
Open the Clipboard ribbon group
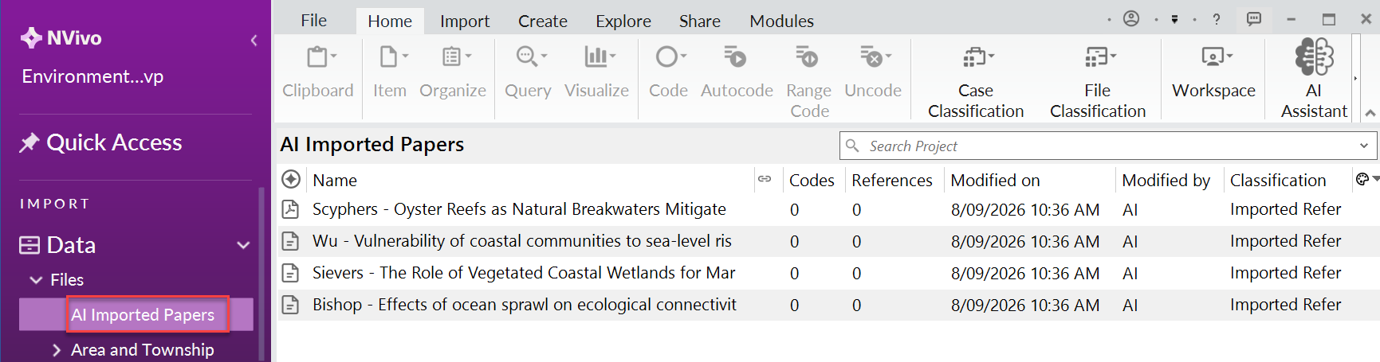[317, 72]
